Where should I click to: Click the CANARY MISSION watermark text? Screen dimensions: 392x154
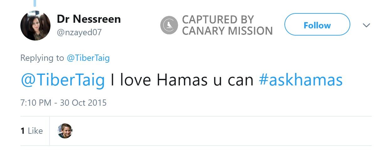[x=227, y=31]
